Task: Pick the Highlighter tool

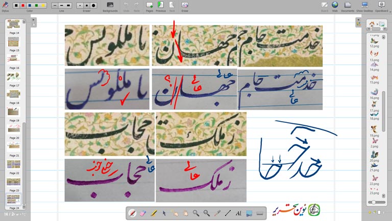Action: click(x=154, y=213)
